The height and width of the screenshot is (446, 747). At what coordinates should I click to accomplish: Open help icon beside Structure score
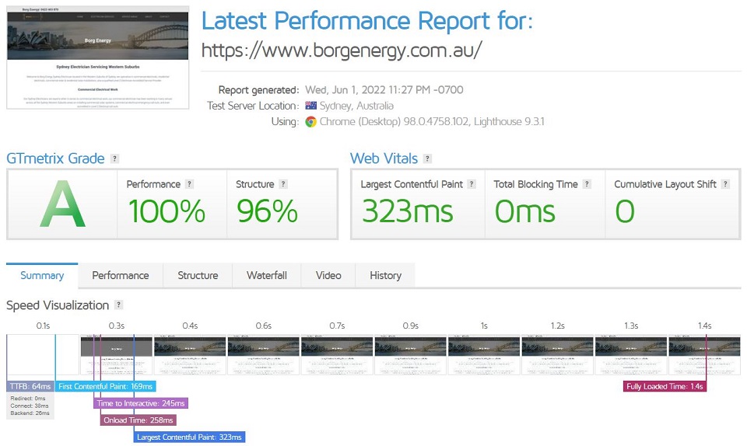point(283,184)
